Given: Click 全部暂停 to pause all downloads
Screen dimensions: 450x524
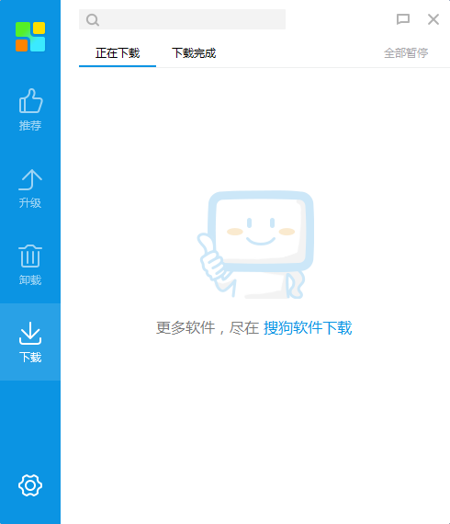Looking at the screenshot, I should [x=406, y=53].
